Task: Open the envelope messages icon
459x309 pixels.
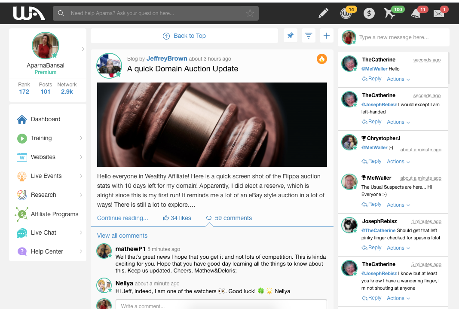Action: coord(438,13)
